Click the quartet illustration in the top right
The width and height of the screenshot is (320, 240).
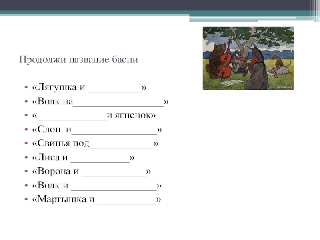click(x=248, y=58)
